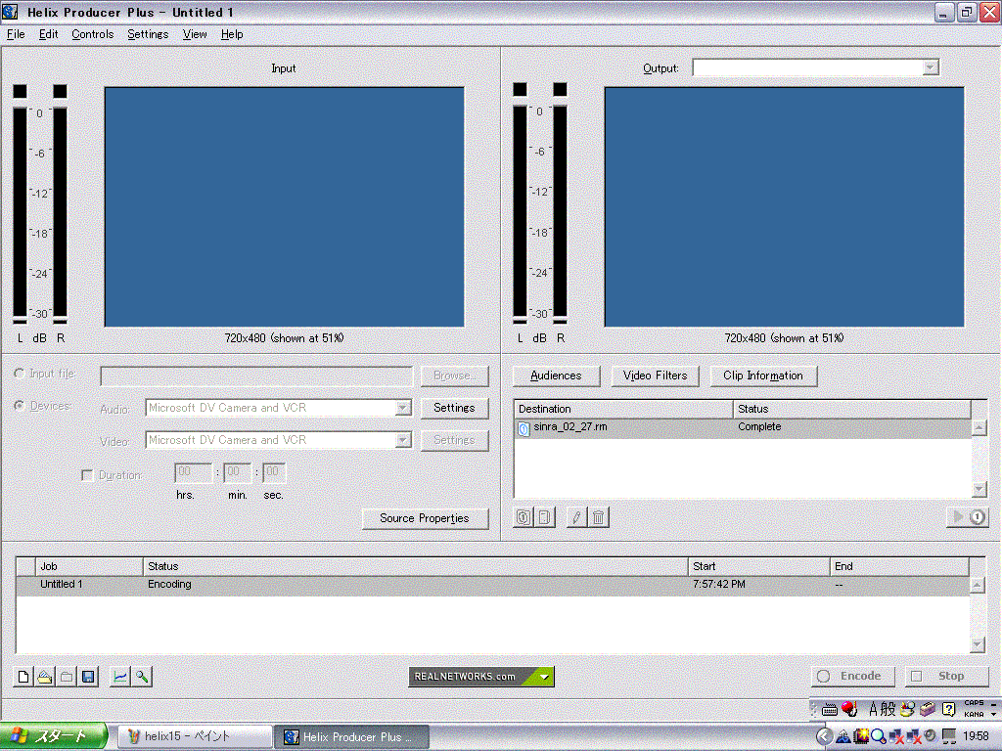The width and height of the screenshot is (1002, 751).
Task: Expand the Output dropdown
Action: click(931, 67)
